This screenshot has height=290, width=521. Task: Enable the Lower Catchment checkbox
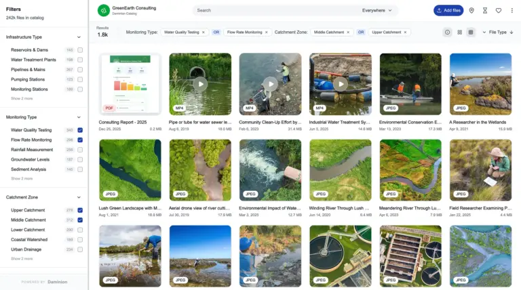[80, 230]
